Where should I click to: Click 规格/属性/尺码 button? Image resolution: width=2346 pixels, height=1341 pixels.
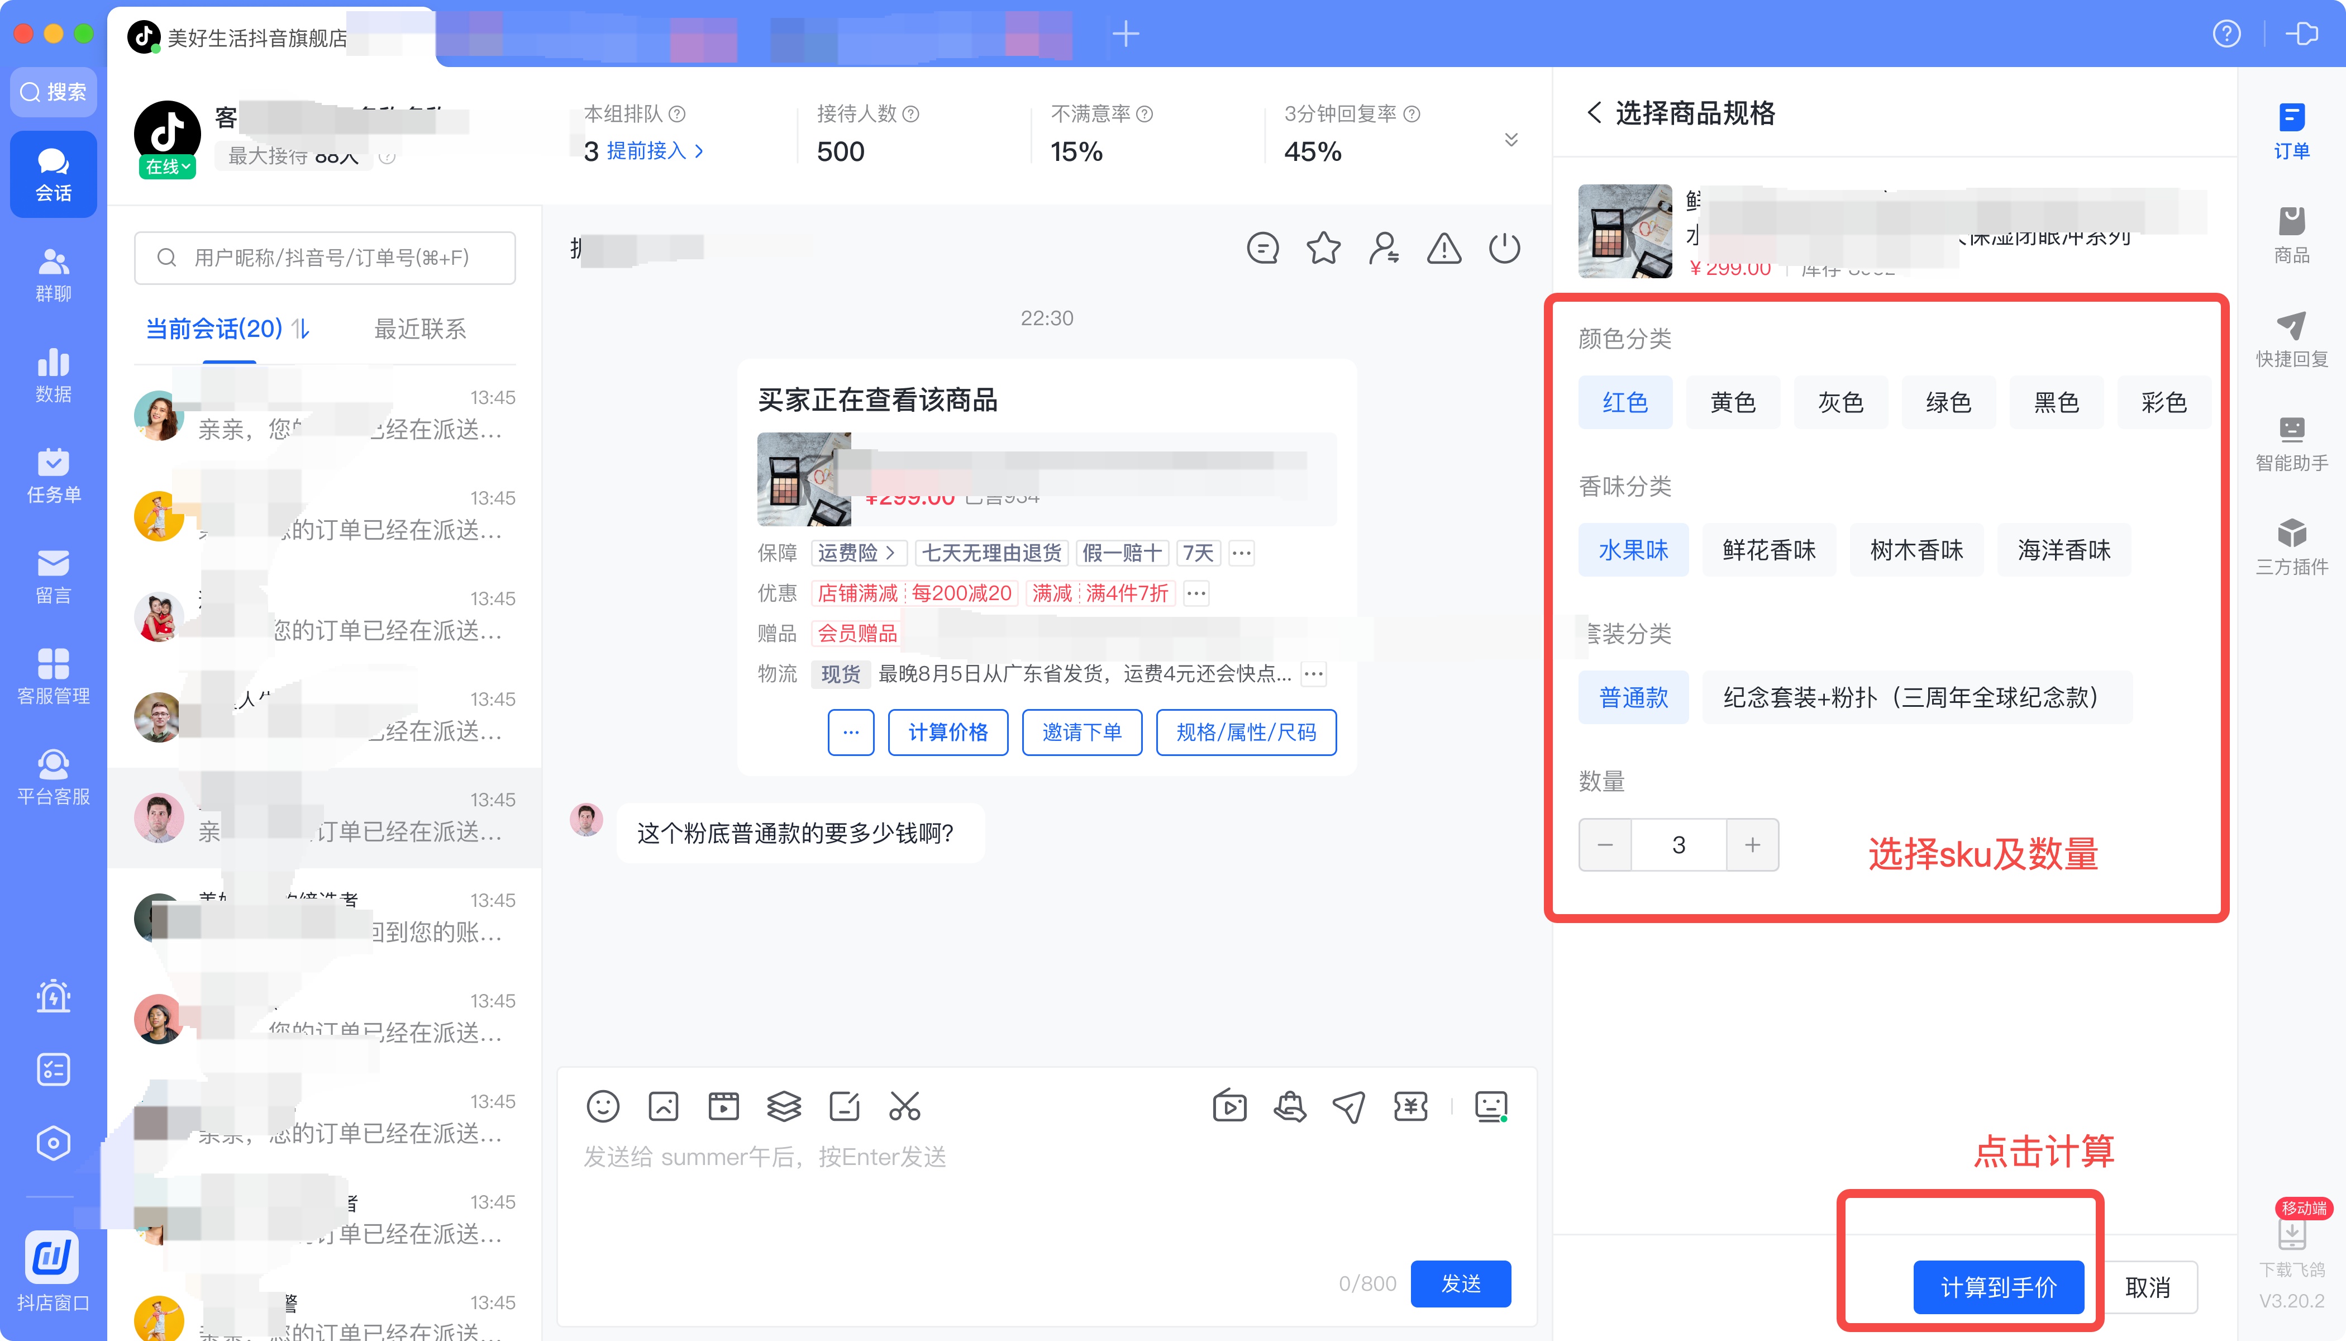[1246, 732]
